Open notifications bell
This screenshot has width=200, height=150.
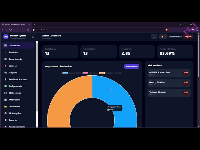click(x=163, y=37)
